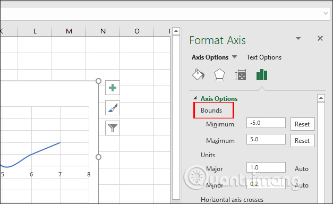Switch to Text Options

pos(264,57)
